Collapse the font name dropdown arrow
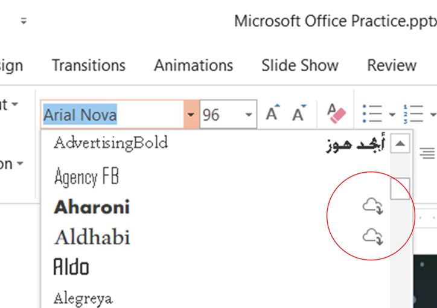The height and width of the screenshot is (308, 437). coord(191,114)
